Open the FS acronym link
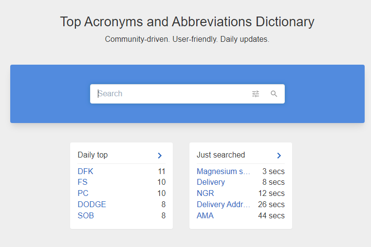Image resolution: width=371 pixels, height=247 pixels. (83, 182)
